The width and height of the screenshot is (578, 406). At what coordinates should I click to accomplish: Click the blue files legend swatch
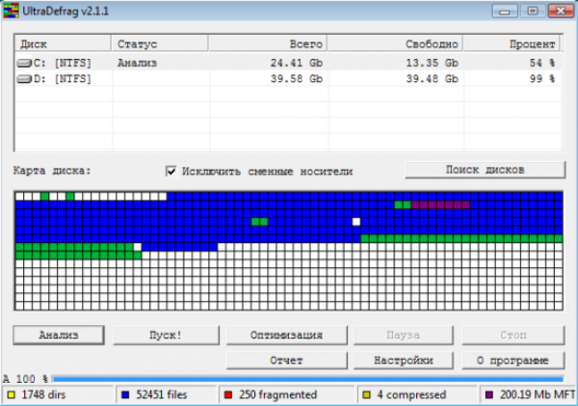tap(125, 395)
